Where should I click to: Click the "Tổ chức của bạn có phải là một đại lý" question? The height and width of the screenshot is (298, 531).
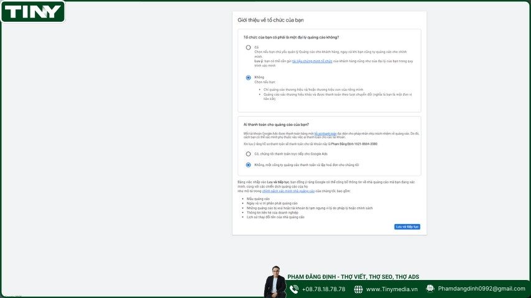pyautogui.click(x=291, y=37)
